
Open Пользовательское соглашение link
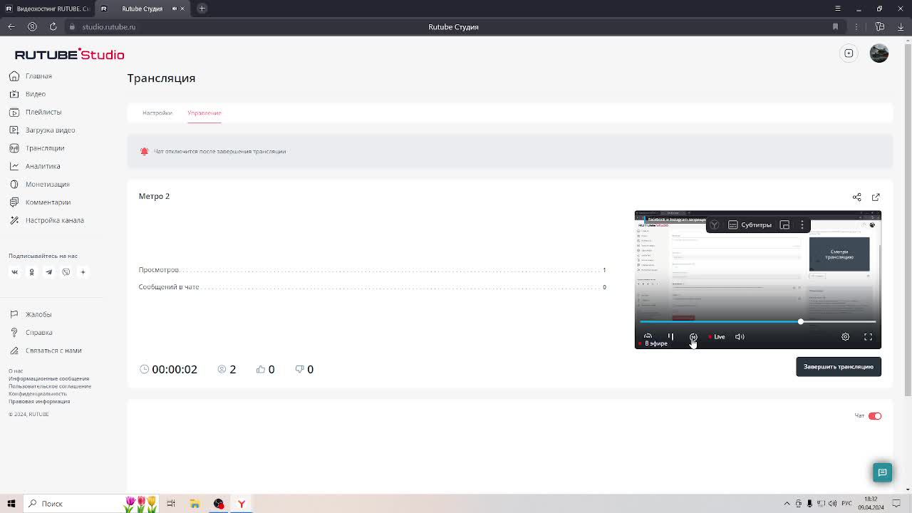pos(50,386)
